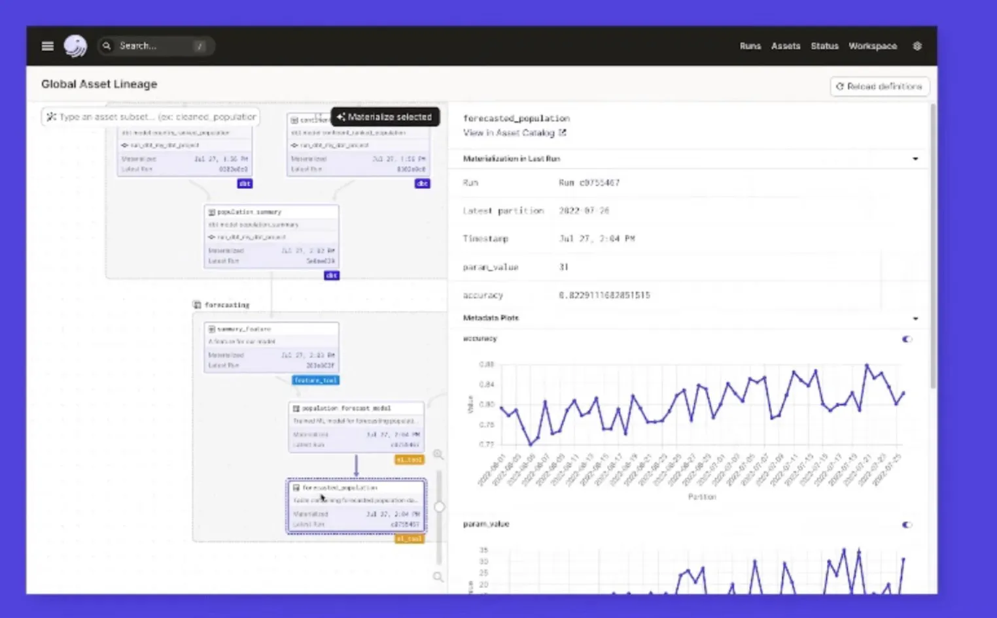Click the Global Asset Lineage heading
Viewport: 997px width, 618px height.
(99, 84)
